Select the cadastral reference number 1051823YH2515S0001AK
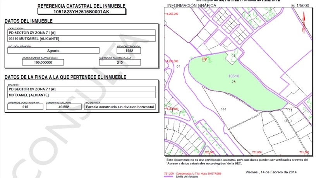Image resolution: width=316 pixels, height=178 pixels. [x=81, y=12]
